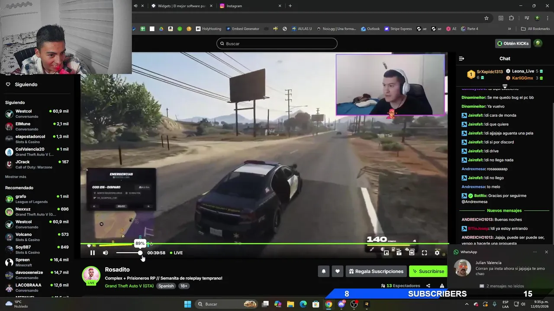
Task: Open Westcol channel under Siguiendo
Action: (x=37, y=114)
